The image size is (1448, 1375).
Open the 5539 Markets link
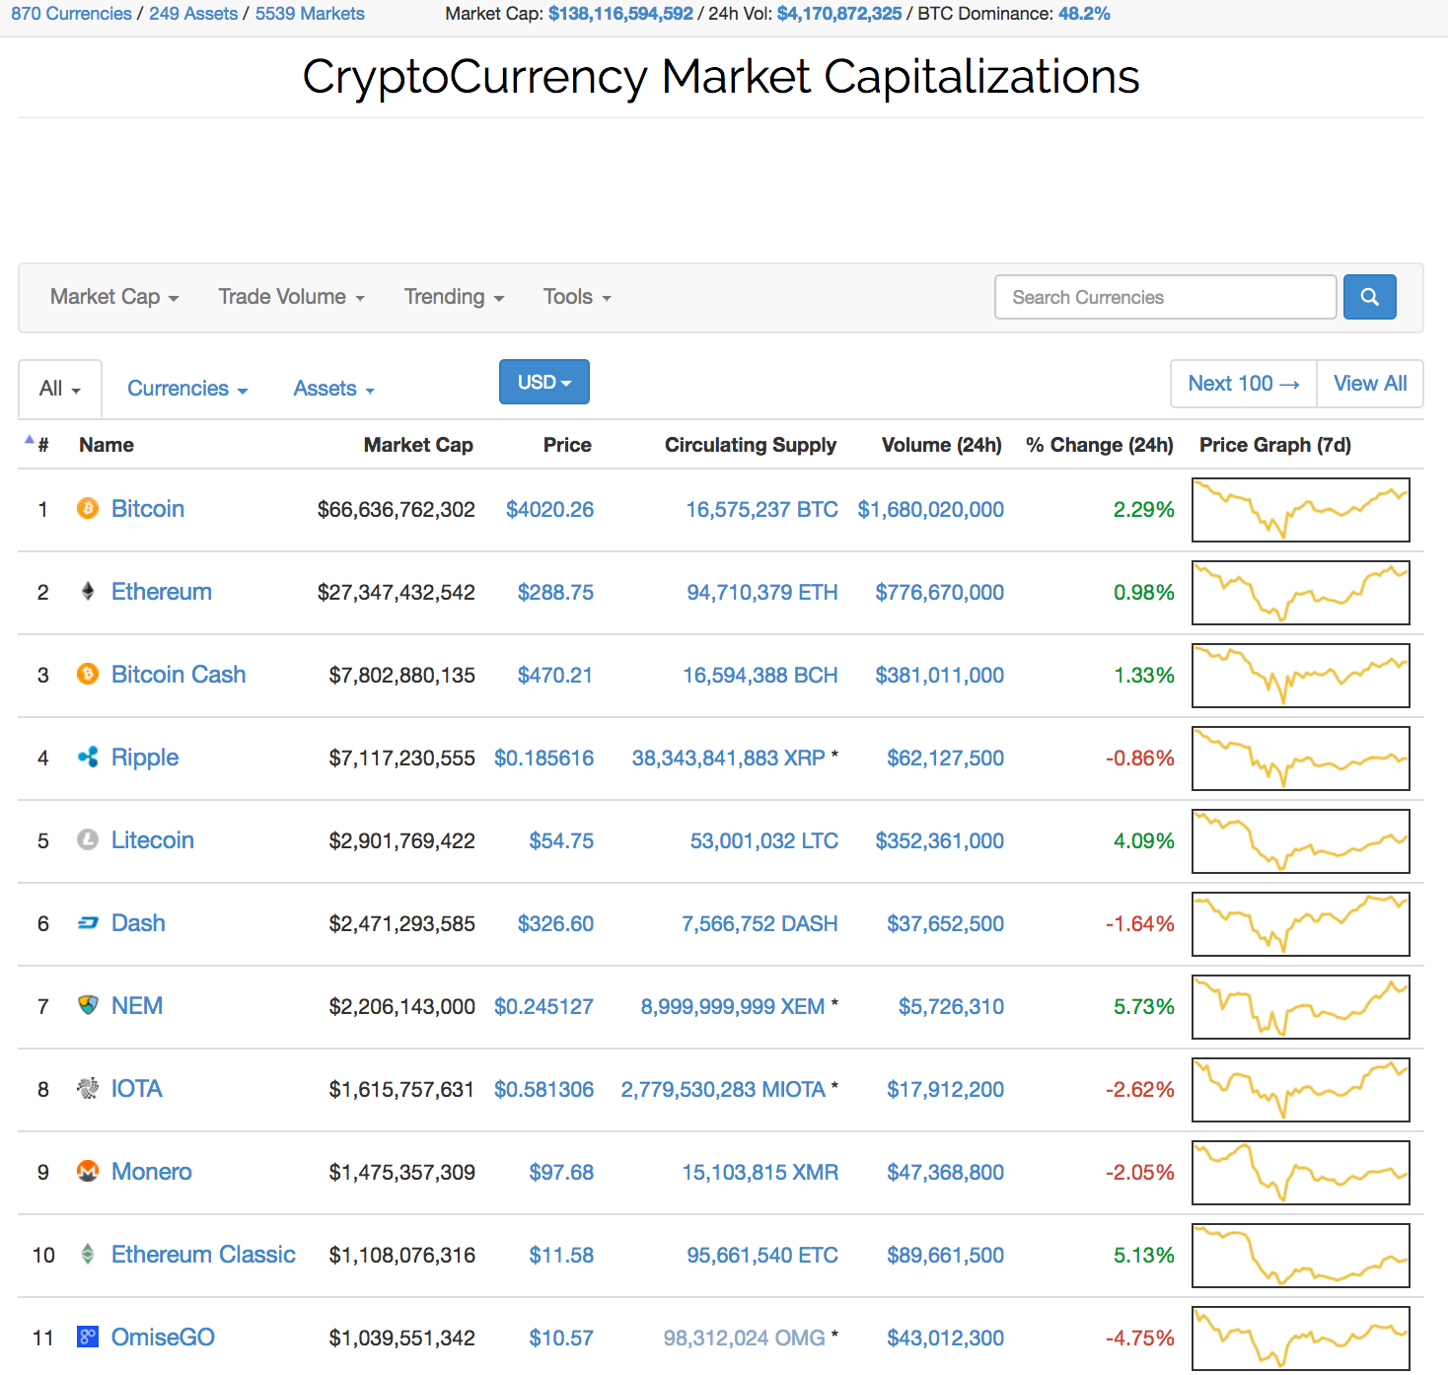tap(310, 14)
